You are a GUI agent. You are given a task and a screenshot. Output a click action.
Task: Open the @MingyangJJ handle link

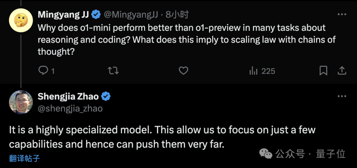(x=131, y=15)
